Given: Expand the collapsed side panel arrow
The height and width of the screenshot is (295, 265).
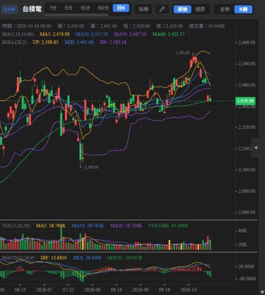Looking at the screenshot, I should tap(256, 148).
